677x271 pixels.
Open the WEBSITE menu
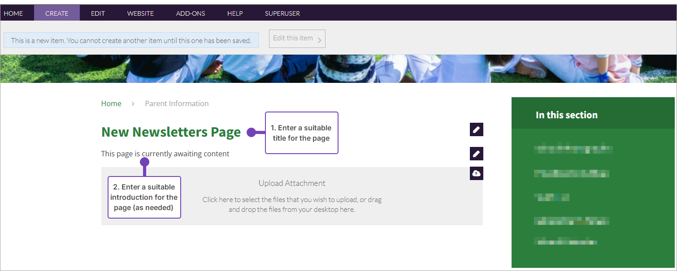tap(140, 13)
